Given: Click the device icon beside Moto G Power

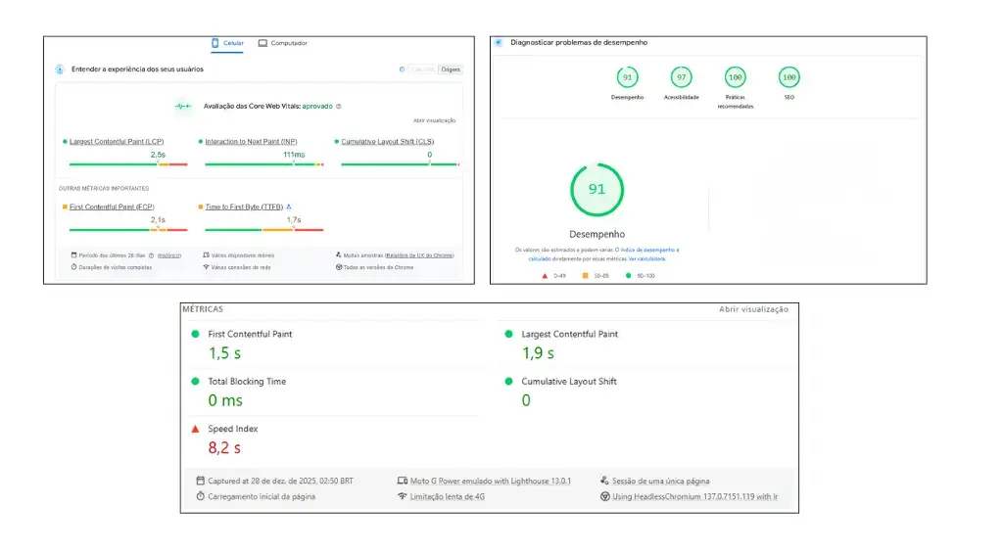Looking at the screenshot, I should tap(402, 481).
